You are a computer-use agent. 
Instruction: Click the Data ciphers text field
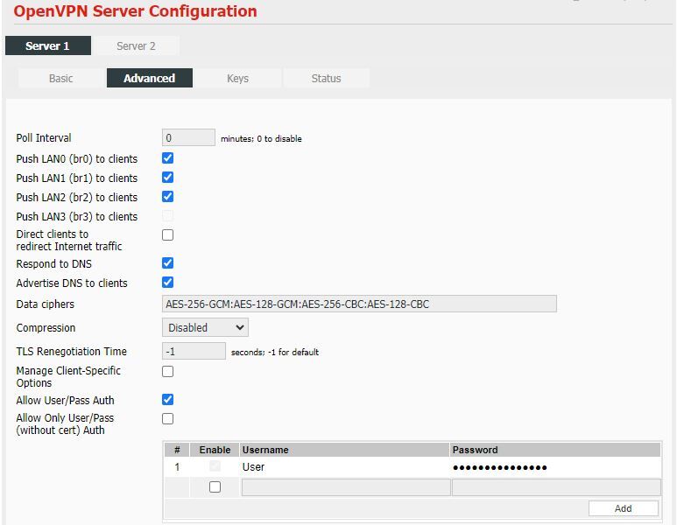359,304
